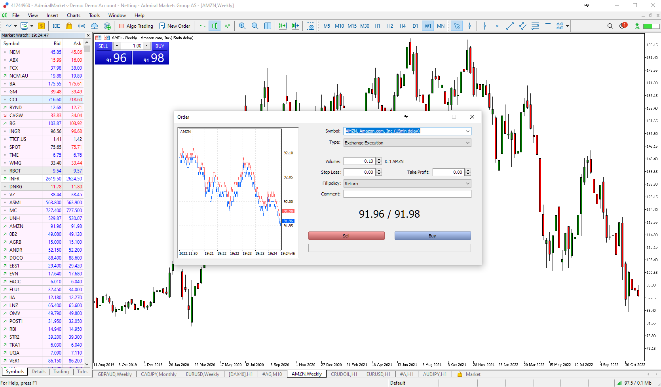661x387 pixels.
Task: Select the equidistant channel tool
Action: pyautogui.click(x=522, y=26)
